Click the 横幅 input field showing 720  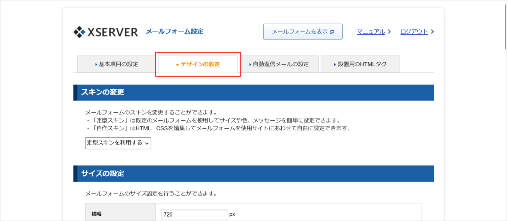(194, 214)
